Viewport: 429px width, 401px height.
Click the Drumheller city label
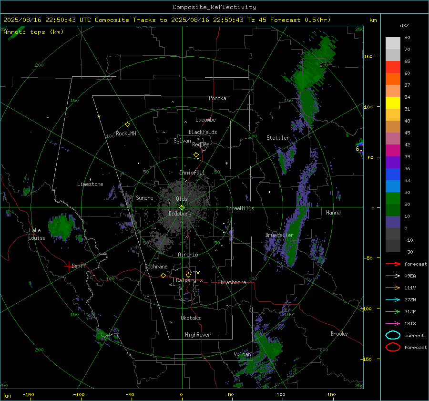[x=279, y=235]
